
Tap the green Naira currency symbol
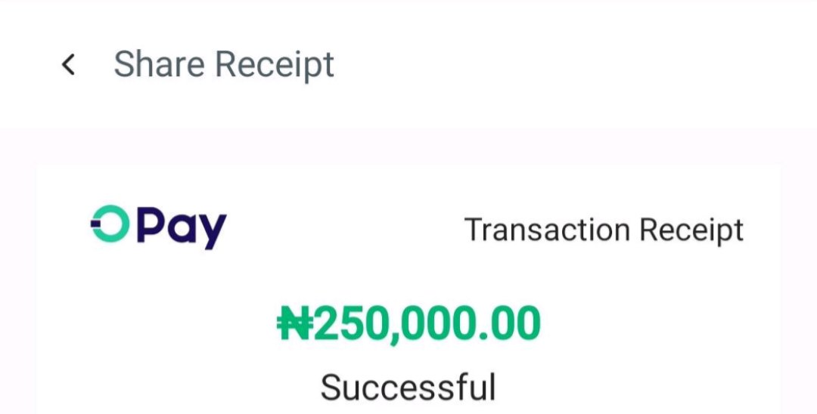296,323
